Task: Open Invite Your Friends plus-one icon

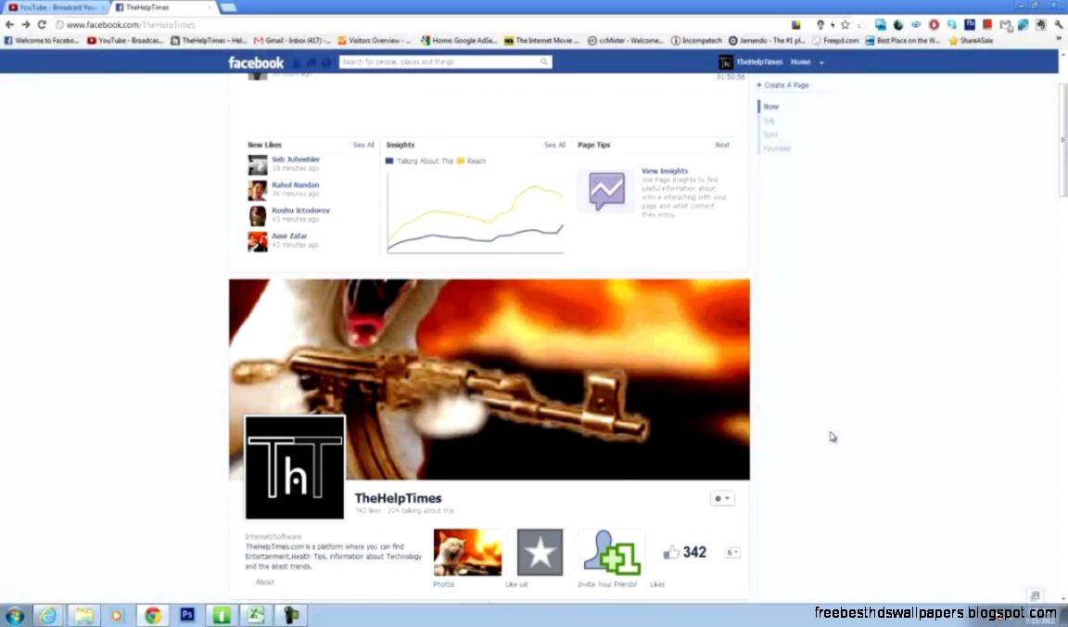Action: [611, 552]
